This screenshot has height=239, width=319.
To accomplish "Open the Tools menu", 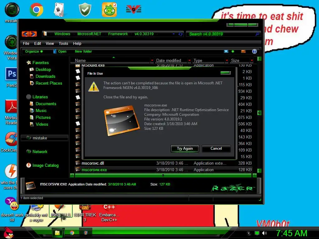I will (63, 44).
